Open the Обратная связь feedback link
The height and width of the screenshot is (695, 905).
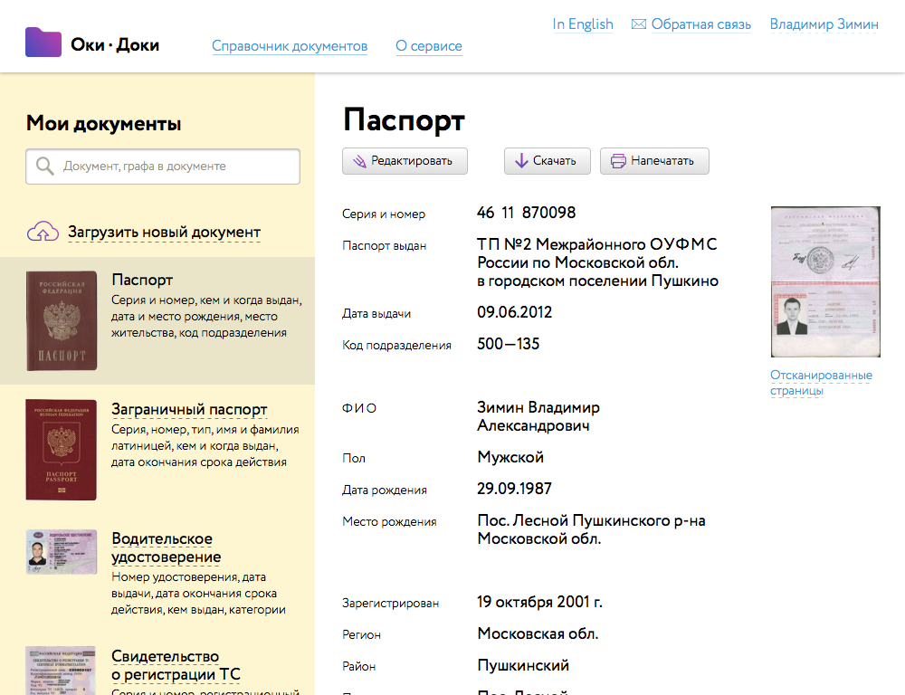(x=700, y=24)
